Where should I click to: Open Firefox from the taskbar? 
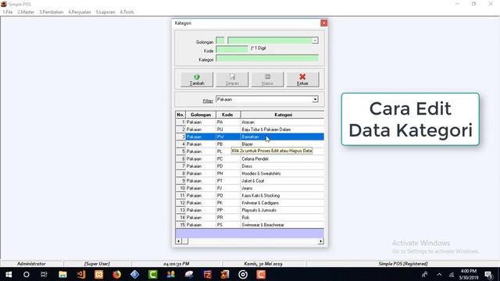pos(116,274)
